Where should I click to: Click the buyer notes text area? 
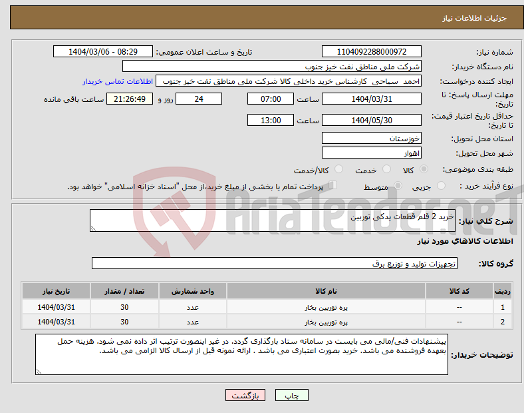(x=241, y=354)
